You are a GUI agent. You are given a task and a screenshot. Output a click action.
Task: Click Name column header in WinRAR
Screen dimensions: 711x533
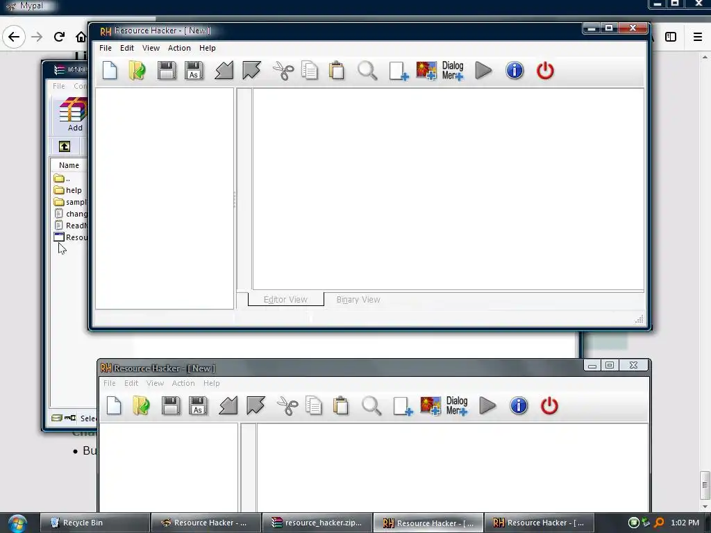coord(69,165)
